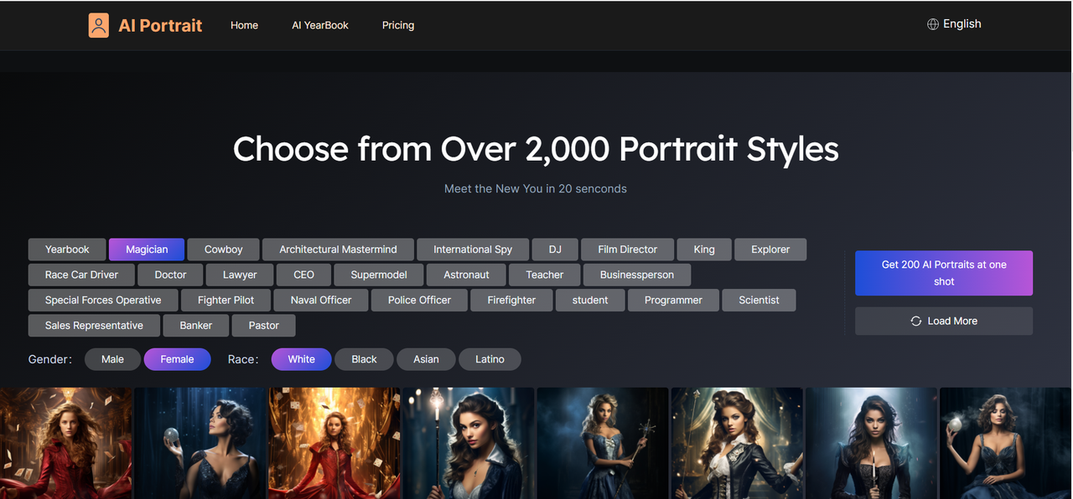Click Get 200 AI Portraits at one shot

pos(944,273)
